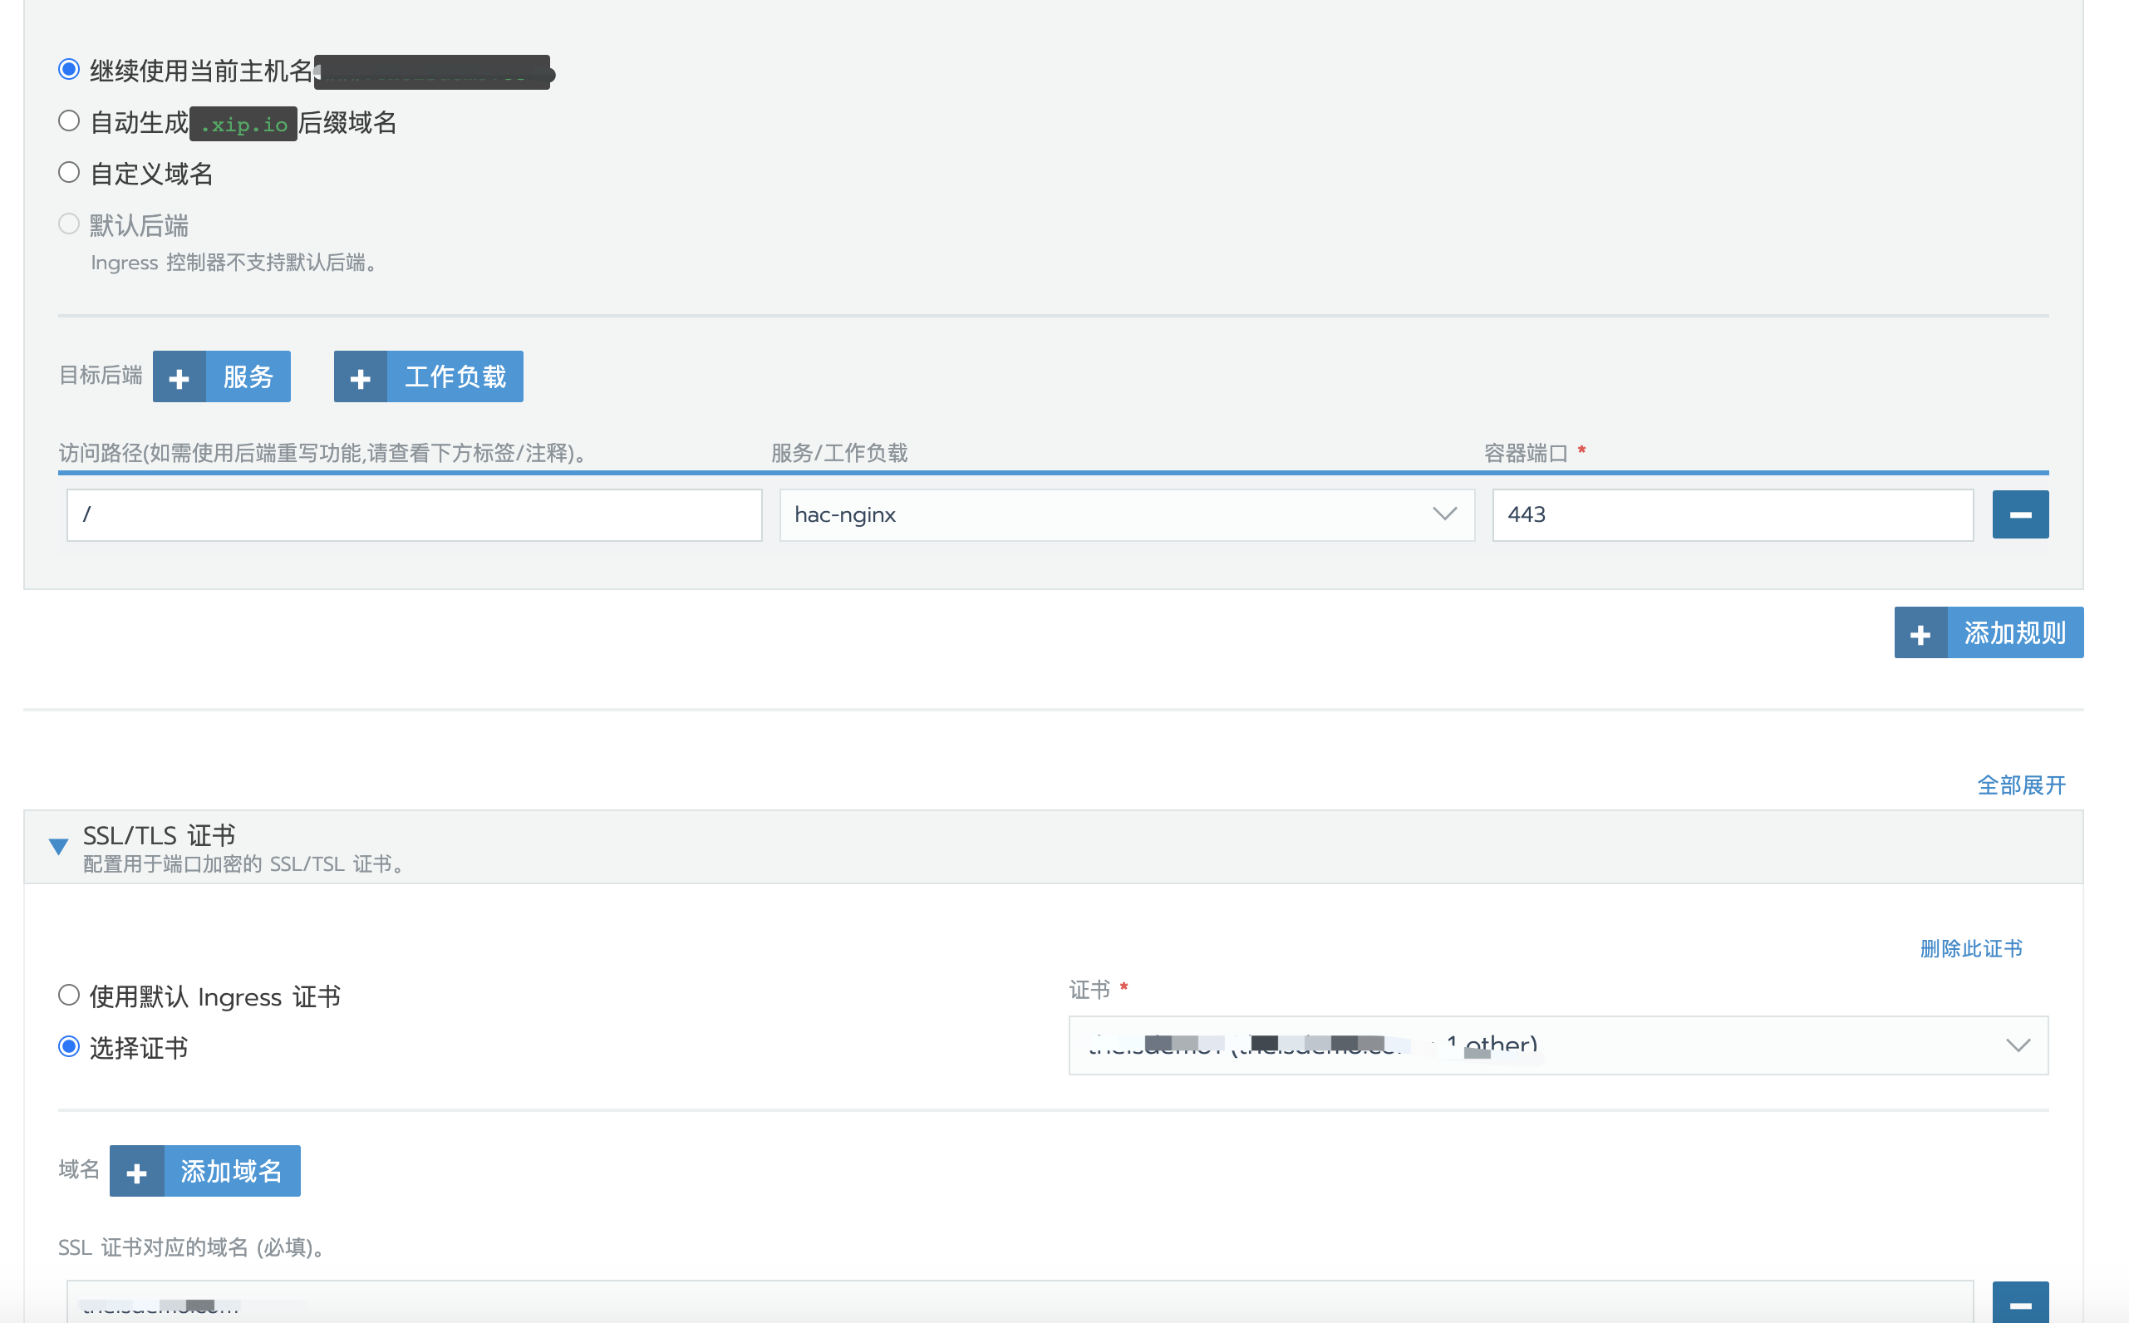Click the 添加规则 button label

[x=2013, y=633]
